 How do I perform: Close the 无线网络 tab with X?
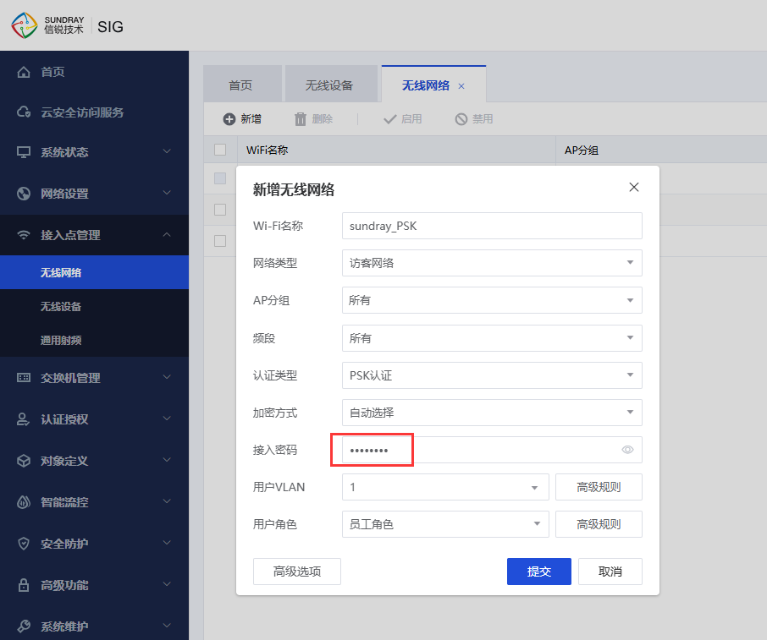click(x=461, y=86)
